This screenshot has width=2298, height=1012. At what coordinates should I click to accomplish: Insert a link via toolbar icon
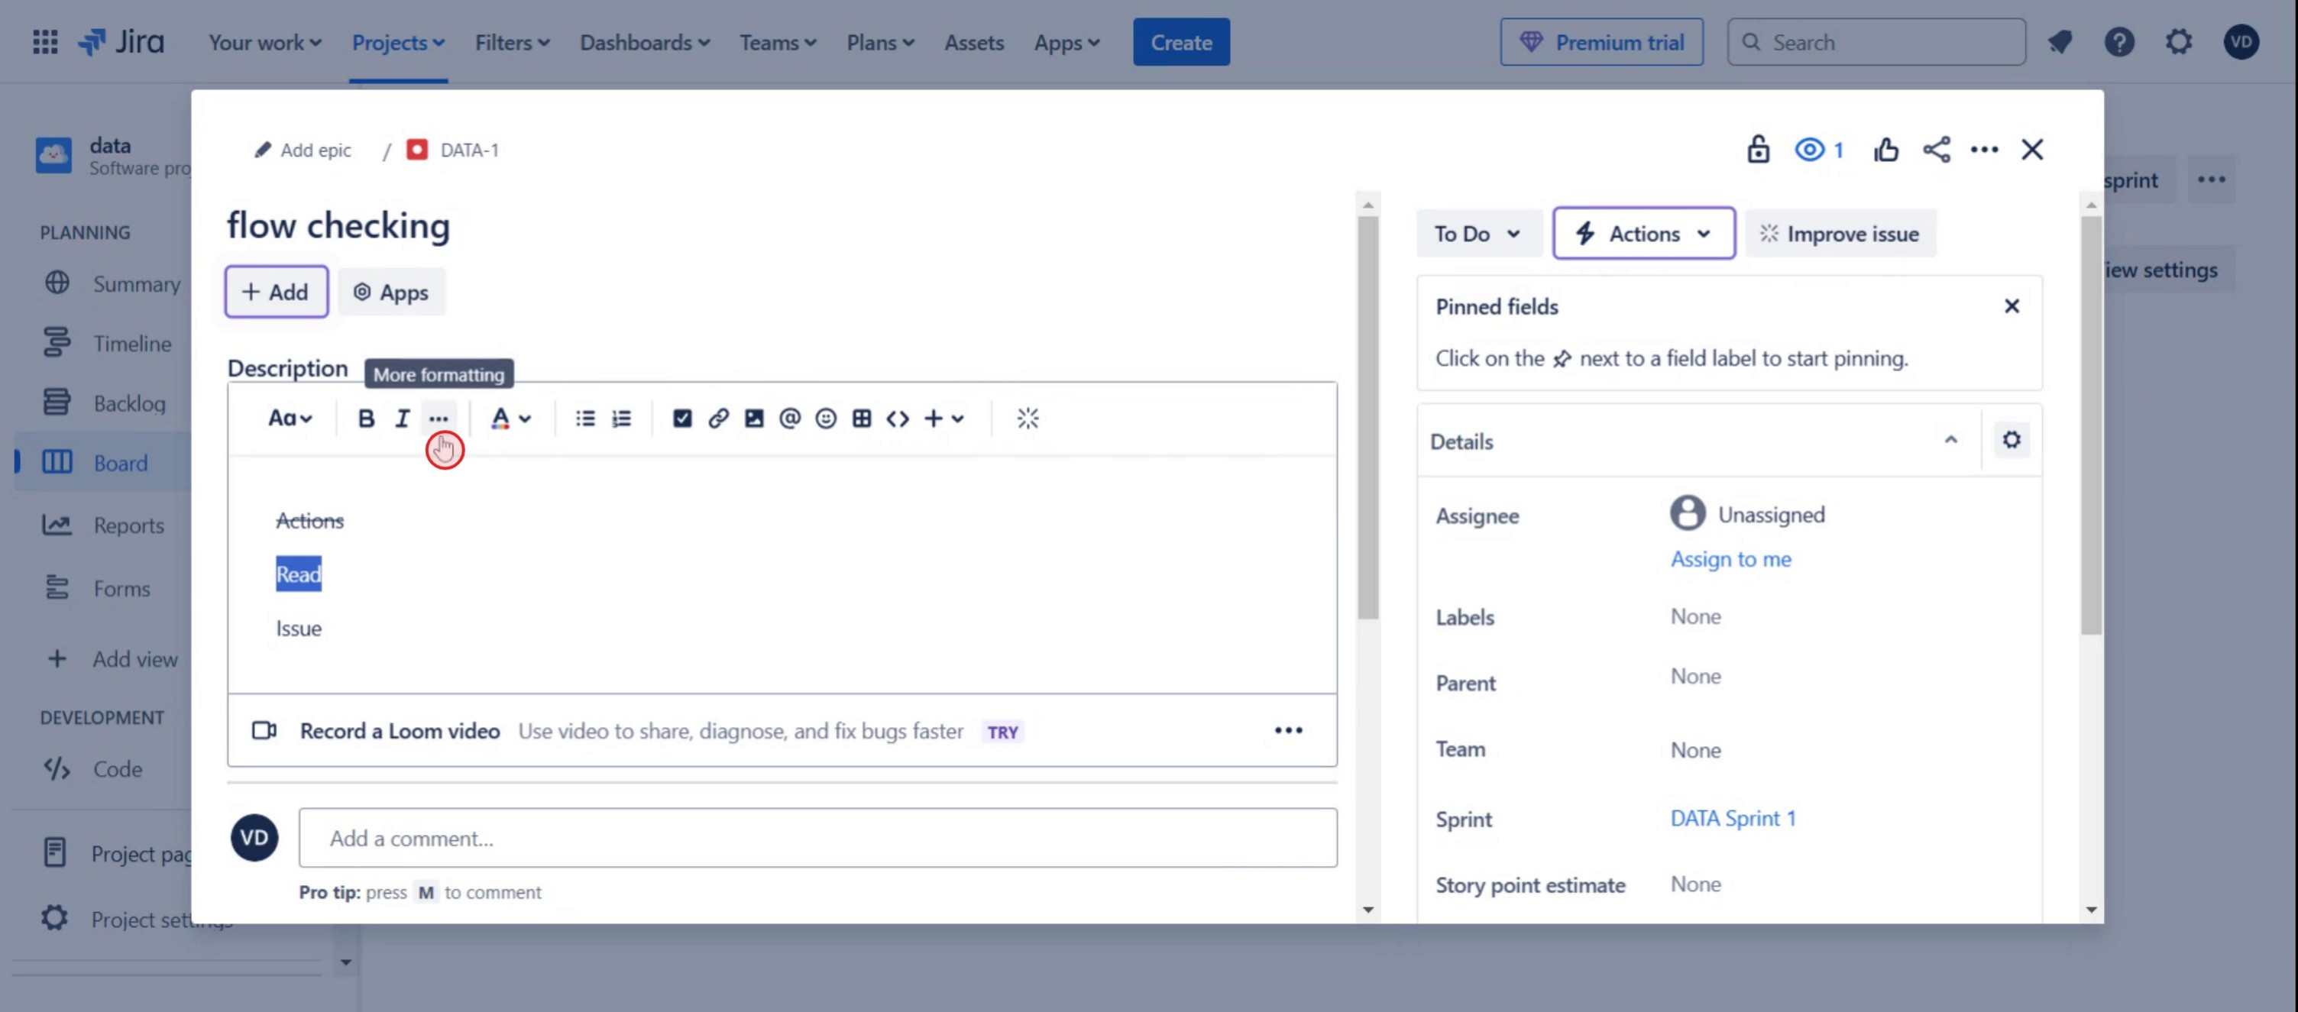point(718,419)
